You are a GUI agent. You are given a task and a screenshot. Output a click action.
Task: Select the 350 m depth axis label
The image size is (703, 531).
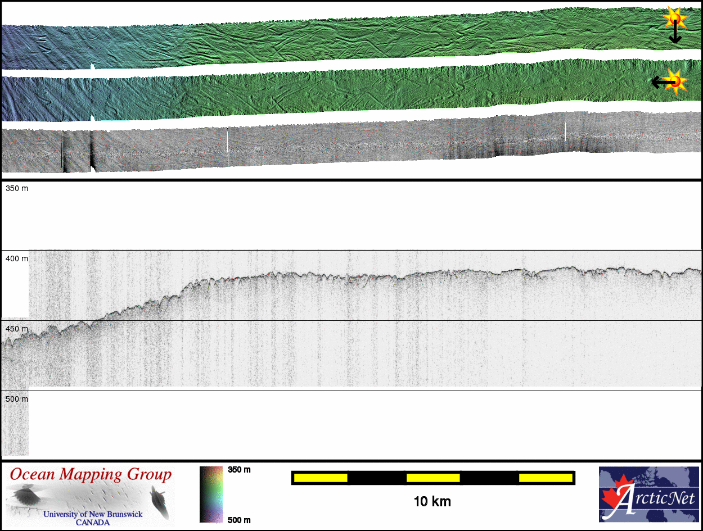point(17,189)
